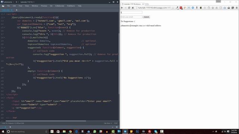
Task: Show hidden system tray icons
Action: (213, 131)
